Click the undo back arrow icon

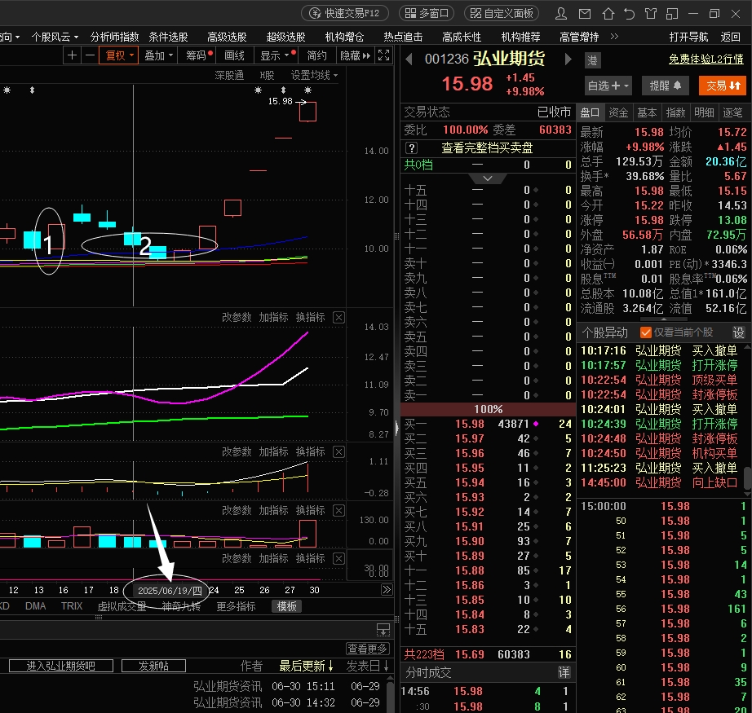point(629,13)
